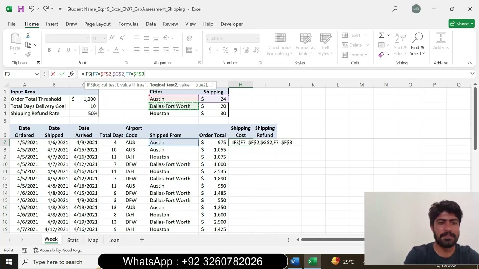The image size is (479, 269).
Task: Select cell with Order Total 1,055
Action: tap(213, 150)
